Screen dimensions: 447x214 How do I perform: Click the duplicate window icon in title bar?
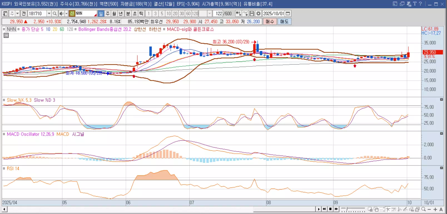(402, 4)
